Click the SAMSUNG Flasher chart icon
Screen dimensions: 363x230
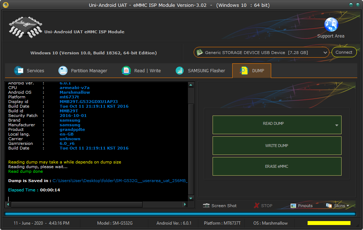179,70
